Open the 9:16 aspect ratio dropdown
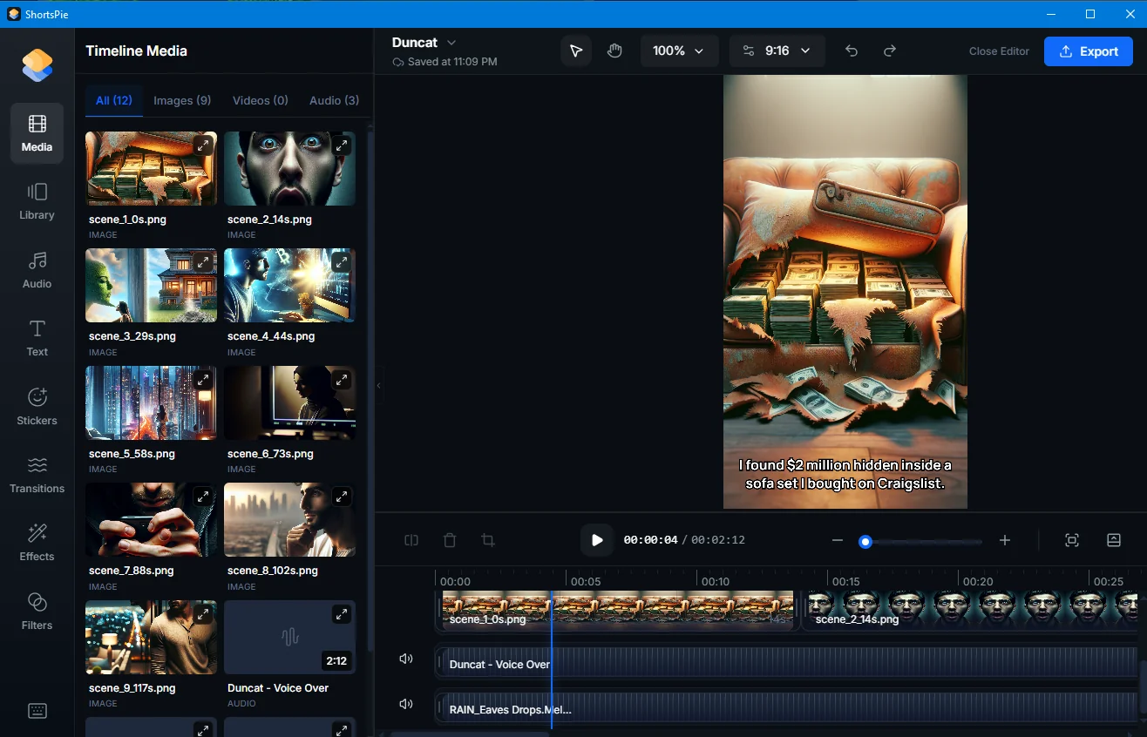This screenshot has height=737, width=1147. (x=776, y=51)
